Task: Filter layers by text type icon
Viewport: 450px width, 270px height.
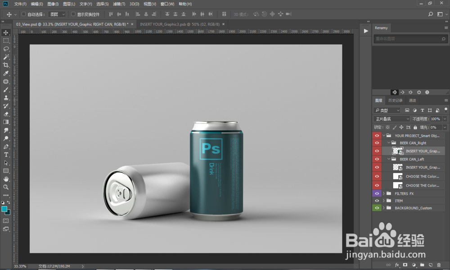Action: point(422,110)
